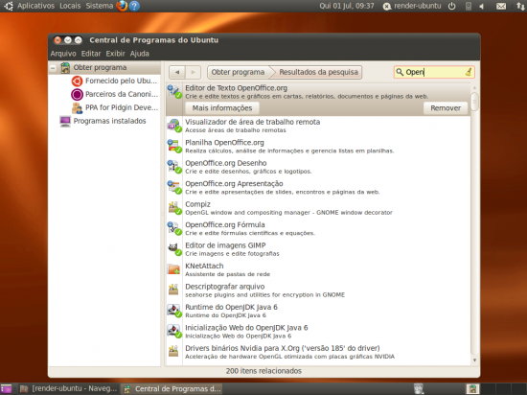Open the Exibir menu
This screenshot has height=395, width=527.
click(x=115, y=54)
